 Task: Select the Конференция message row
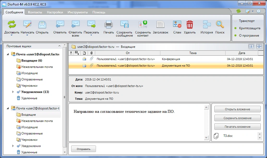coord(166,59)
